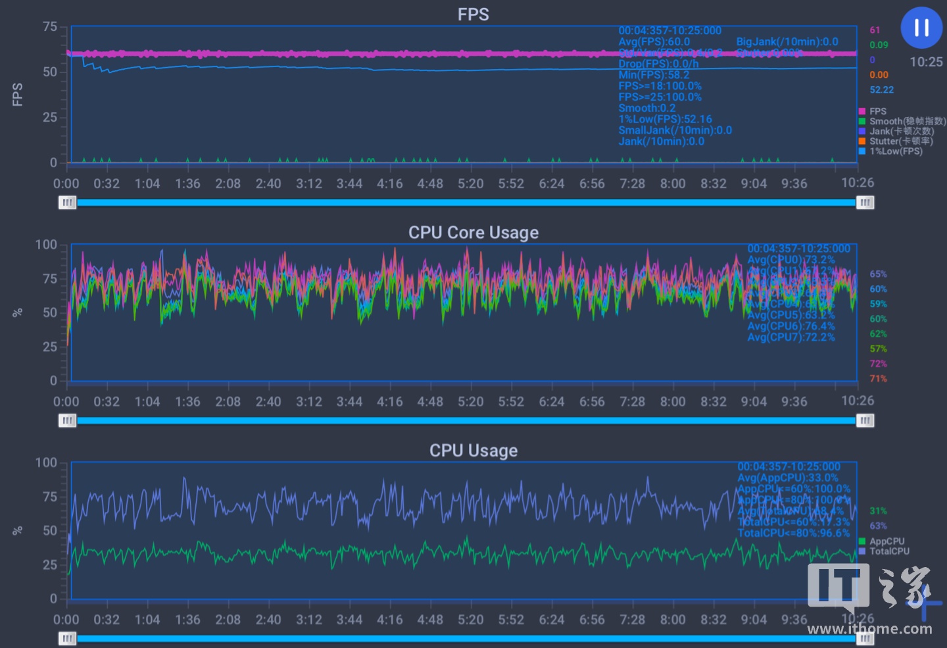Toggle the FPS series legend swatch
The width and height of the screenshot is (947, 648).
point(862,112)
